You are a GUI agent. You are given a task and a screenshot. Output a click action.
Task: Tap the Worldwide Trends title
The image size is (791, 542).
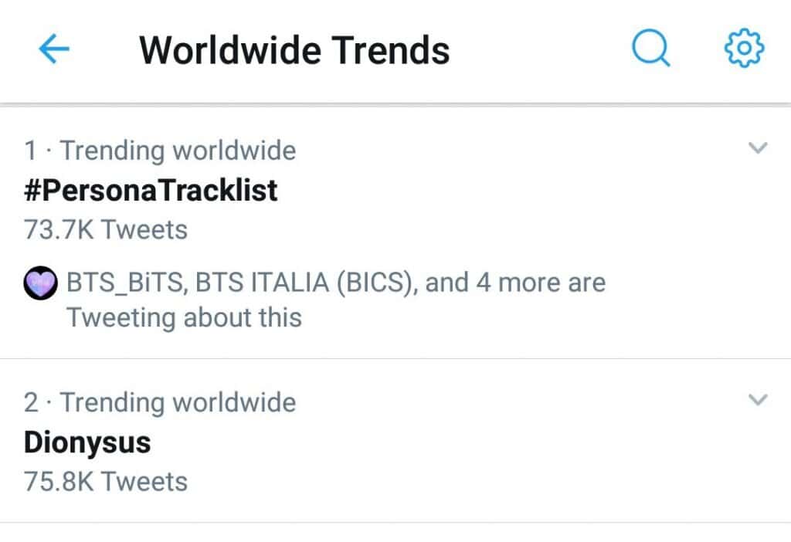pyautogui.click(x=294, y=51)
